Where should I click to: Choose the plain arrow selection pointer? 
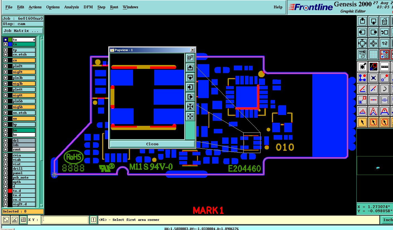[362, 122]
